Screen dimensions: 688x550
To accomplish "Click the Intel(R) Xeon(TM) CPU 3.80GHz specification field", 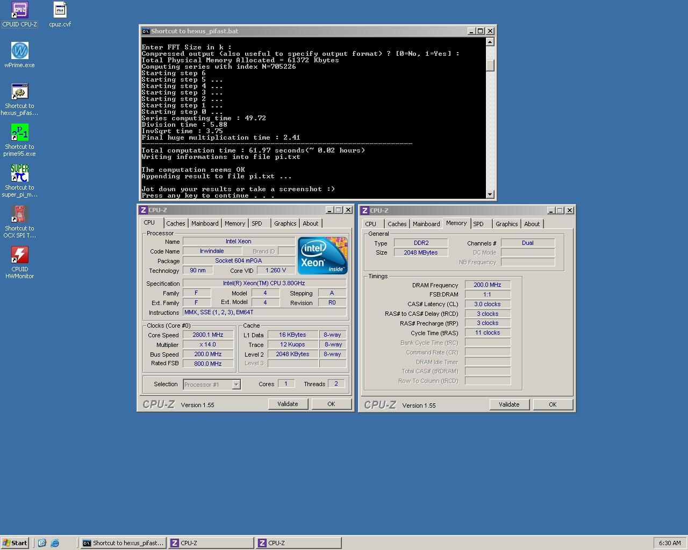I will pyautogui.click(x=264, y=284).
